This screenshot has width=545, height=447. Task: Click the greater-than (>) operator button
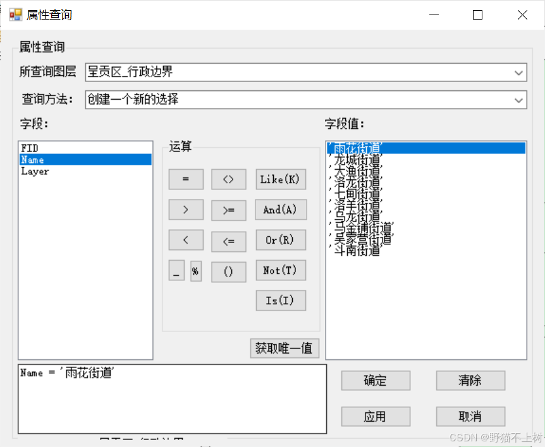coord(185,210)
